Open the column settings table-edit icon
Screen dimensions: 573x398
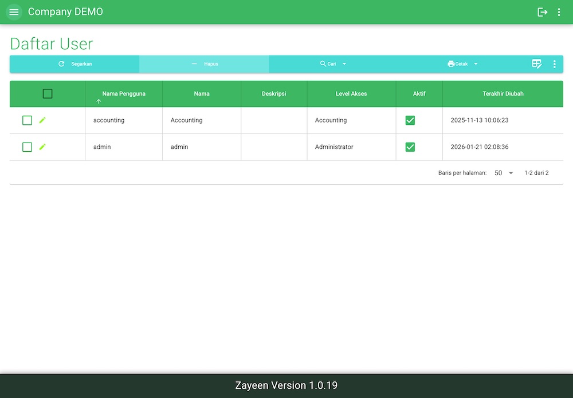tap(537, 64)
